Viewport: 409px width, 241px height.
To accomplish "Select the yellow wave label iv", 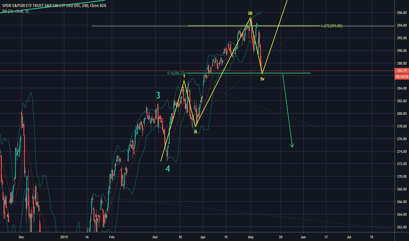I will pyautogui.click(x=262, y=78).
